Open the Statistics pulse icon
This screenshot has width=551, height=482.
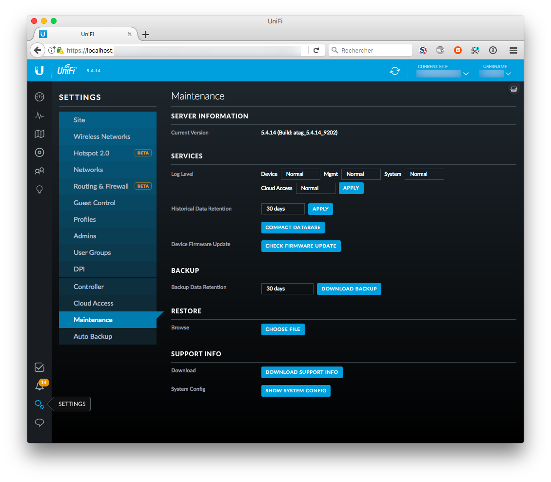pyautogui.click(x=39, y=116)
